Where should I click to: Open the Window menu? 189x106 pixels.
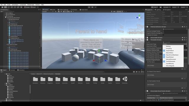38,5
